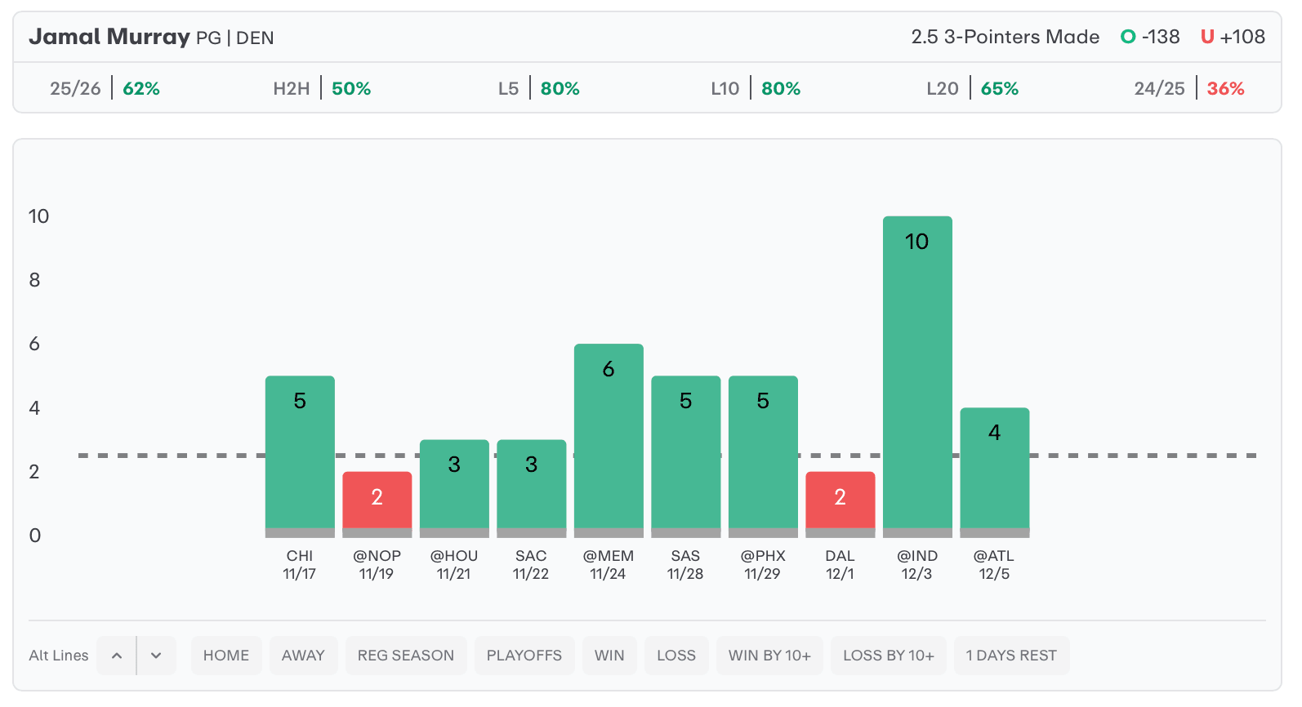
Task: Click the Alt Lines down chevron
Action: point(156,656)
